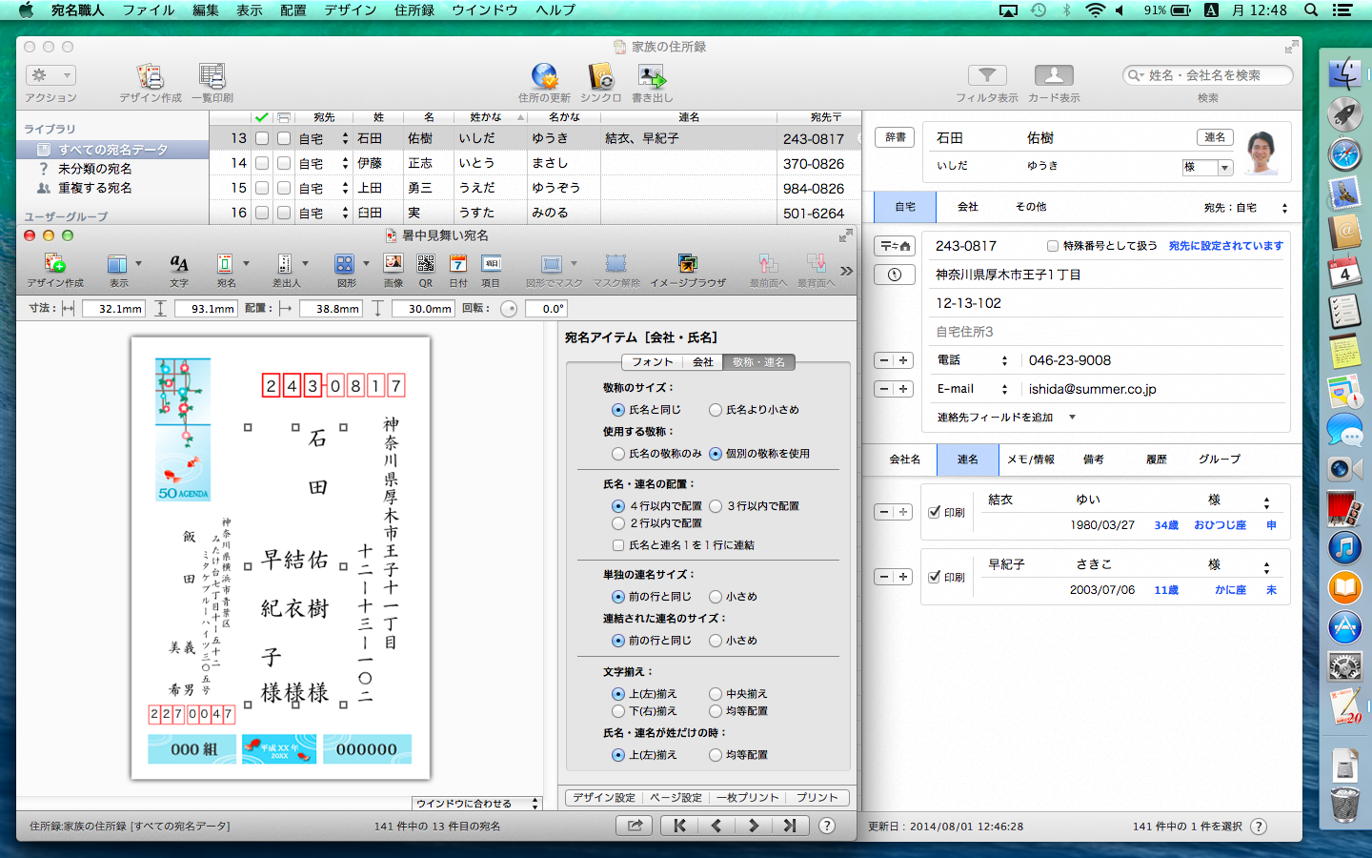Click the 姓名・会社名を検索 search field
The image size is (1372, 858).
coord(1208,75)
